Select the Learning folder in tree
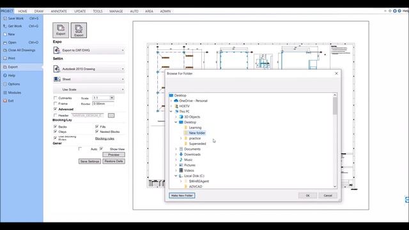The height and width of the screenshot is (230, 409). pos(195,128)
